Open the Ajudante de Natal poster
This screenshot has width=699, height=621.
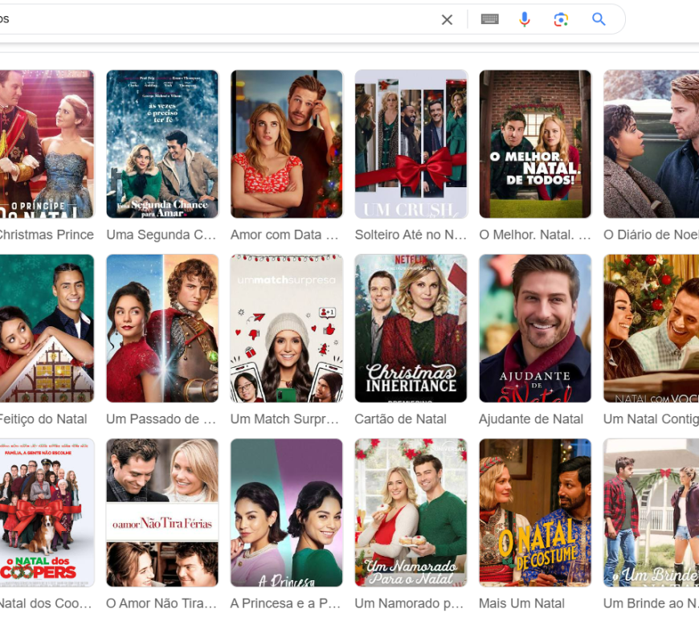point(535,329)
